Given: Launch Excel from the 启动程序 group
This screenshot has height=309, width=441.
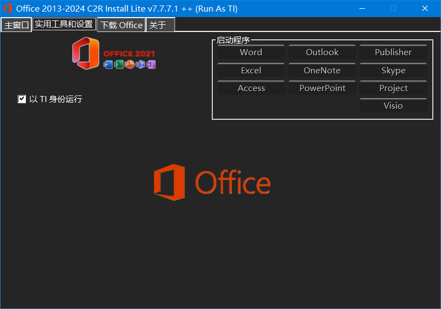Looking at the screenshot, I should [251, 71].
